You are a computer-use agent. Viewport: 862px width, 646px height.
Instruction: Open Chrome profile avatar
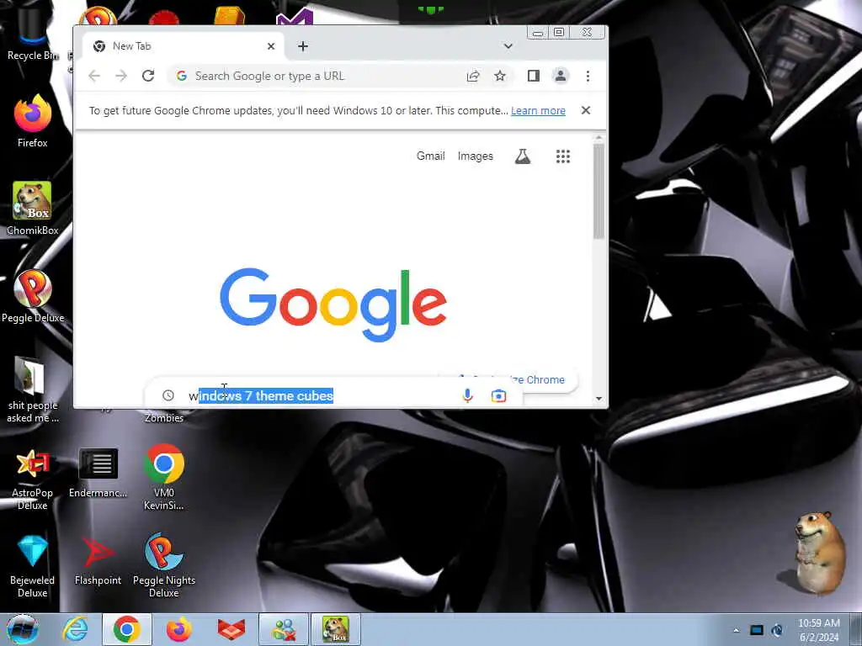560,76
